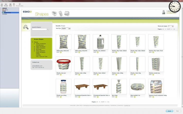183x114 pixels.
Task: Expand the Plastic Containers category
Action: [34, 44]
